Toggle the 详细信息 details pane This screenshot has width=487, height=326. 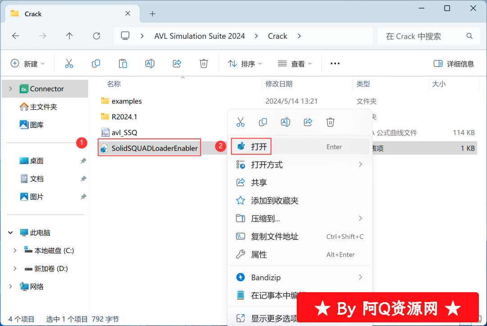coord(454,64)
